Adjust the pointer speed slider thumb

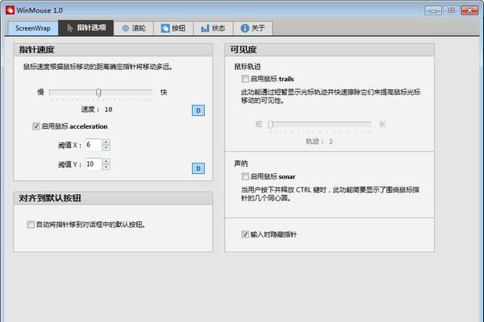[x=98, y=93]
